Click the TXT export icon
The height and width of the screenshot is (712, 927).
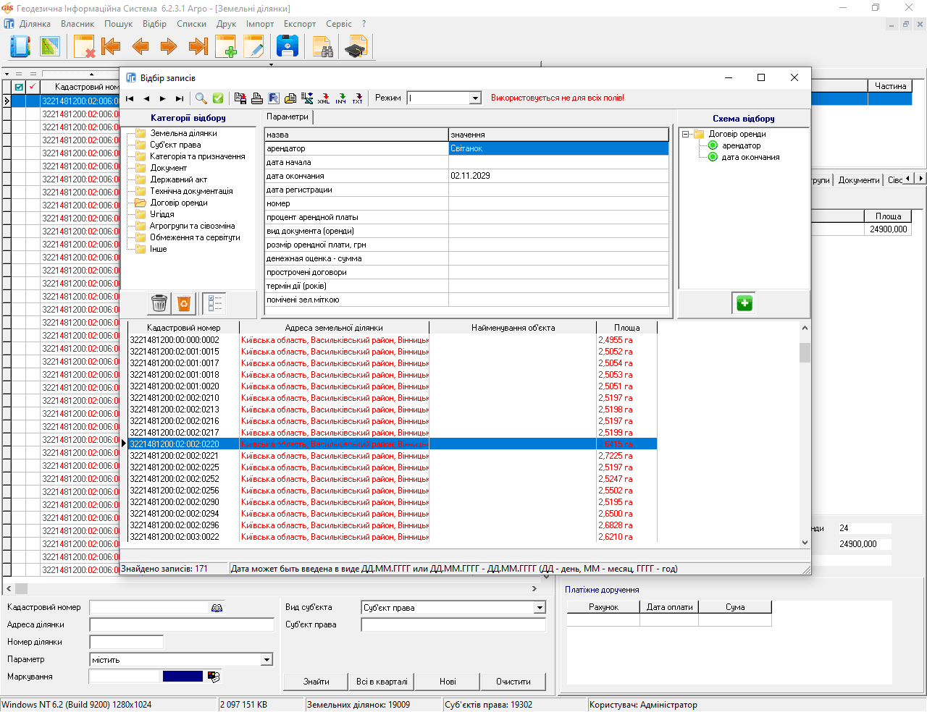click(357, 98)
